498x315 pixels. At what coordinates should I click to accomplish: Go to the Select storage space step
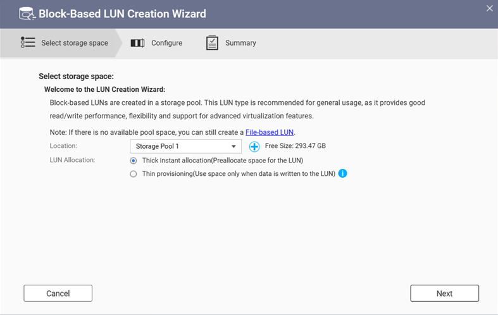[x=75, y=43]
